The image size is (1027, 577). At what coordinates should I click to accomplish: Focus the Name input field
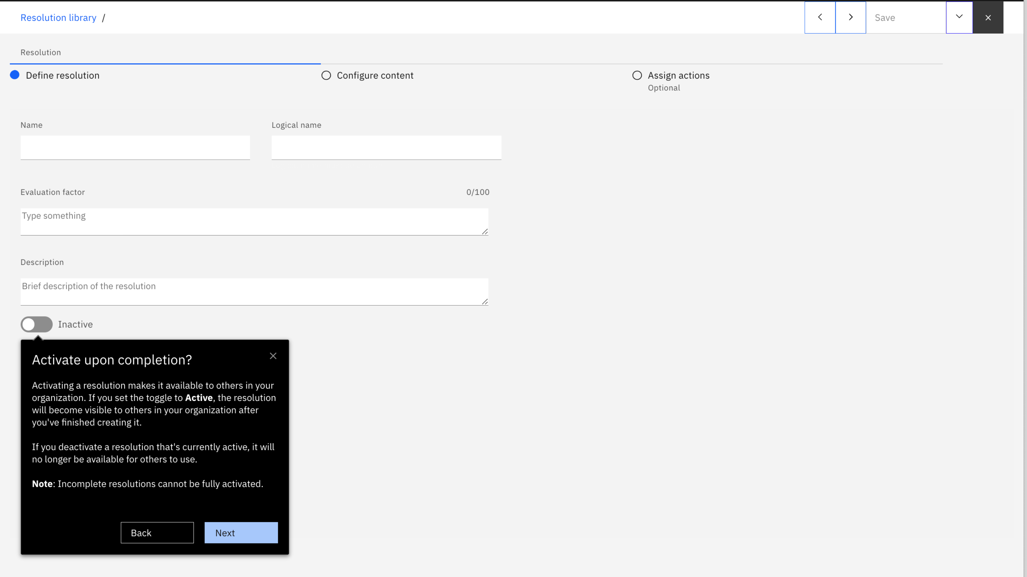point(135,148)
